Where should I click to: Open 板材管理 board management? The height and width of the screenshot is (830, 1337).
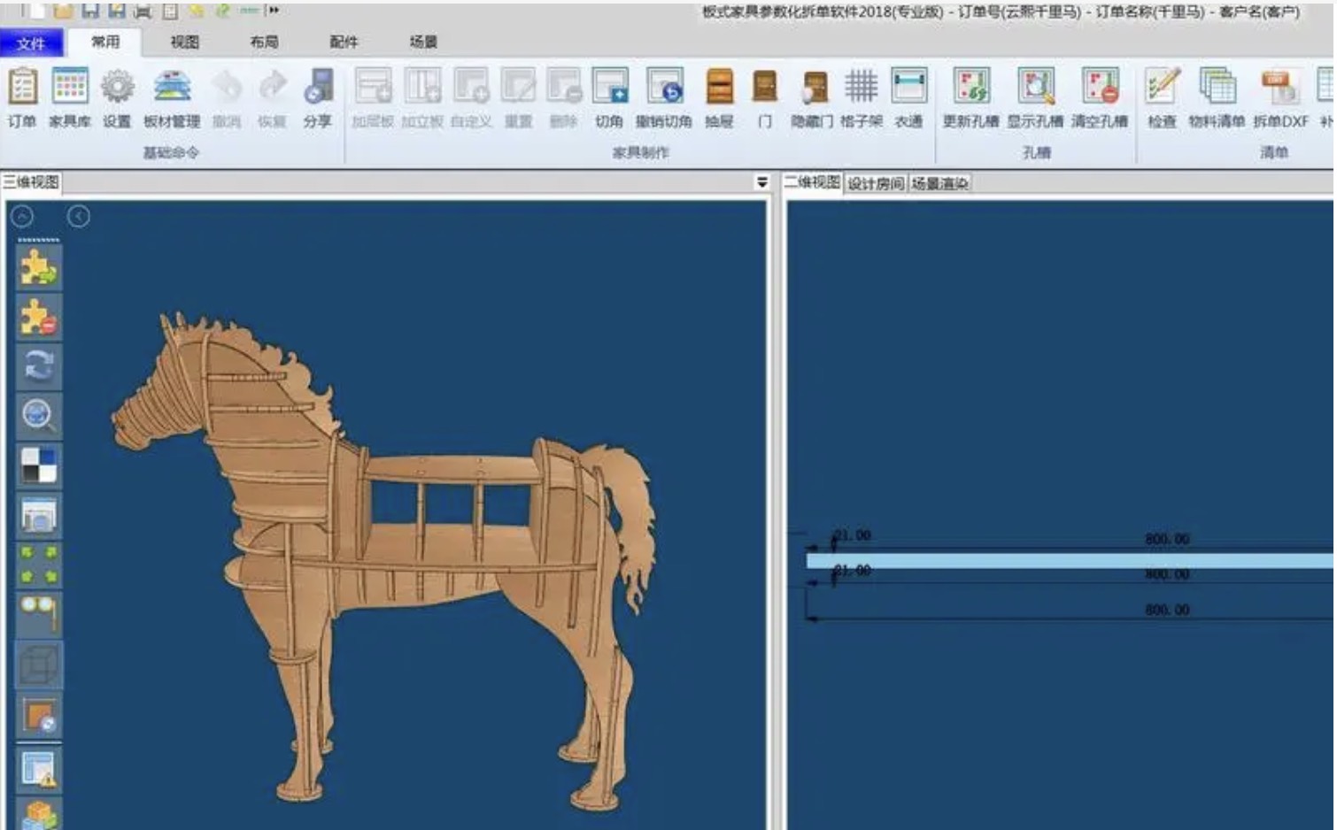click(172, 97)
